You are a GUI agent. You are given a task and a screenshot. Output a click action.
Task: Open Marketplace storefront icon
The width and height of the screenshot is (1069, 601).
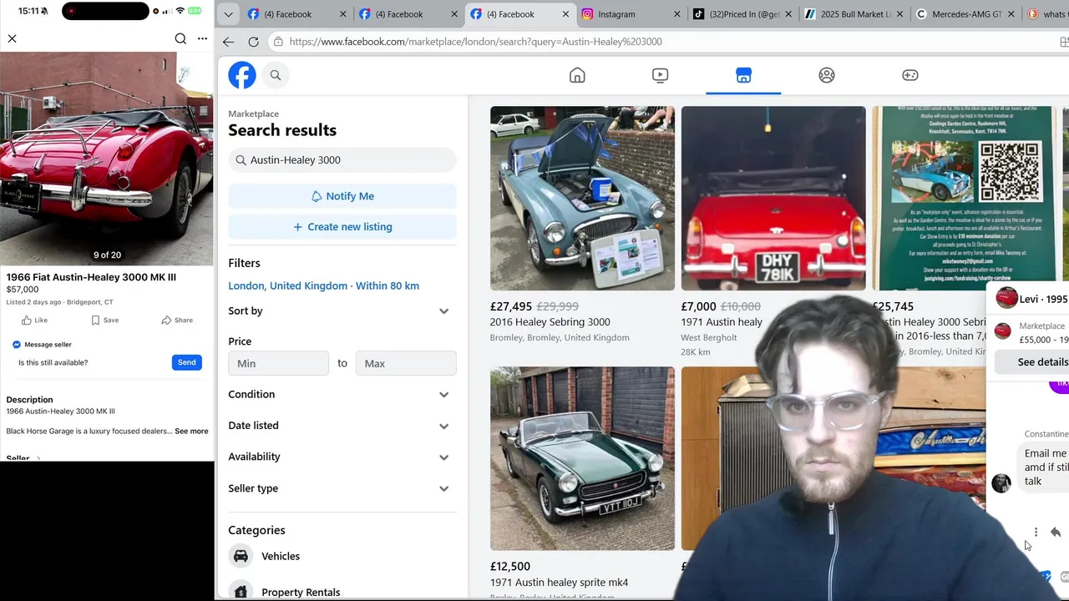[x=743, y=75]
